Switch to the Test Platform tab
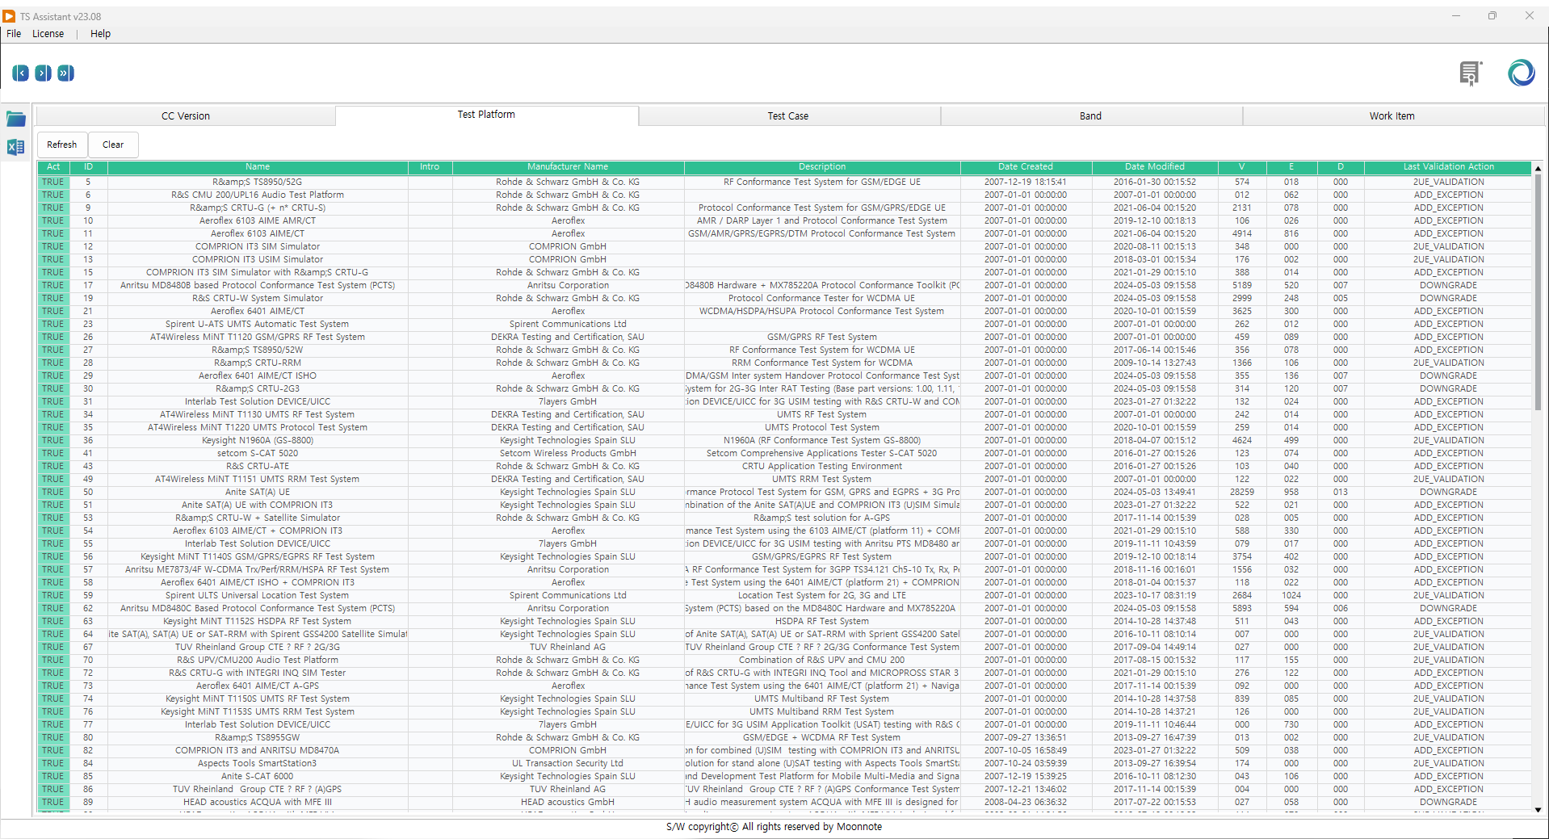 click(x=486, y=115)
